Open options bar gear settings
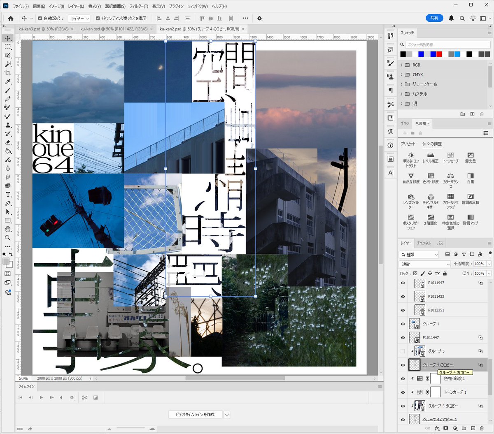The width and height of the screenshot is (494, 434). [x=259, y=18]
